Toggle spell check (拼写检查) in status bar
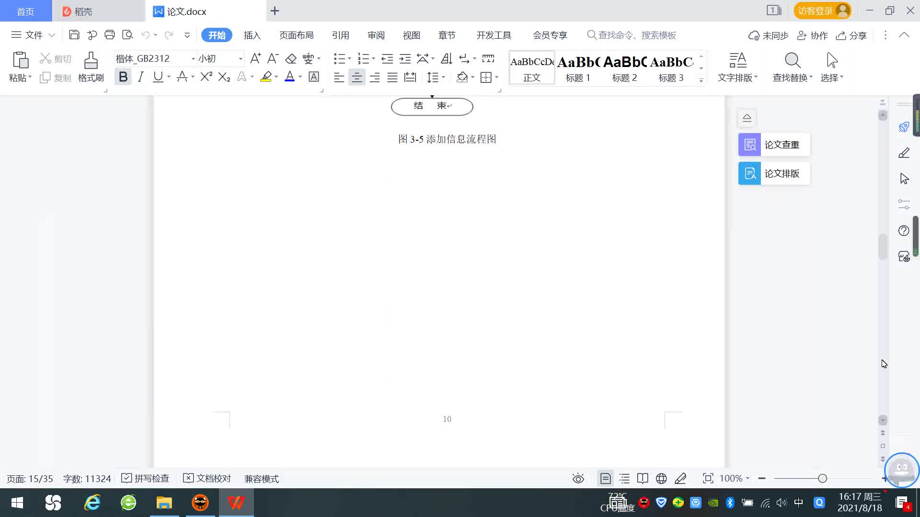This screenshot has height=517, width=920. point(145,478)
